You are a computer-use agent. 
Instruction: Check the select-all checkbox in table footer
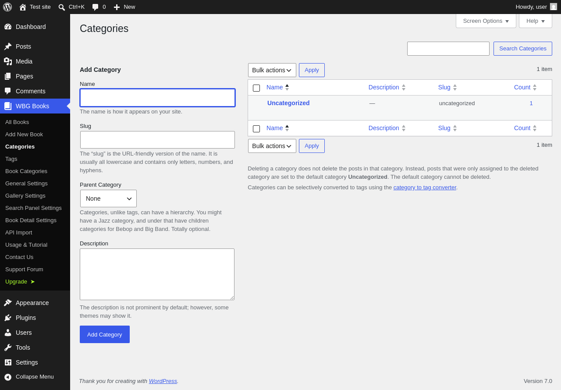click(x=256, y=129)
